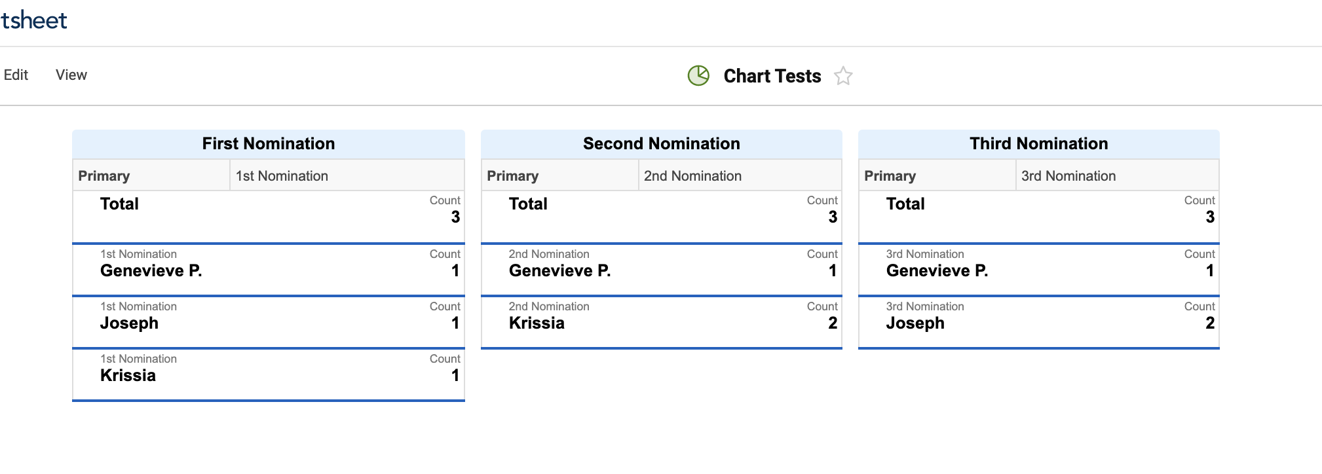
Task: Select the 3rd Nomination column header
Action: [x=1068, y=175]
